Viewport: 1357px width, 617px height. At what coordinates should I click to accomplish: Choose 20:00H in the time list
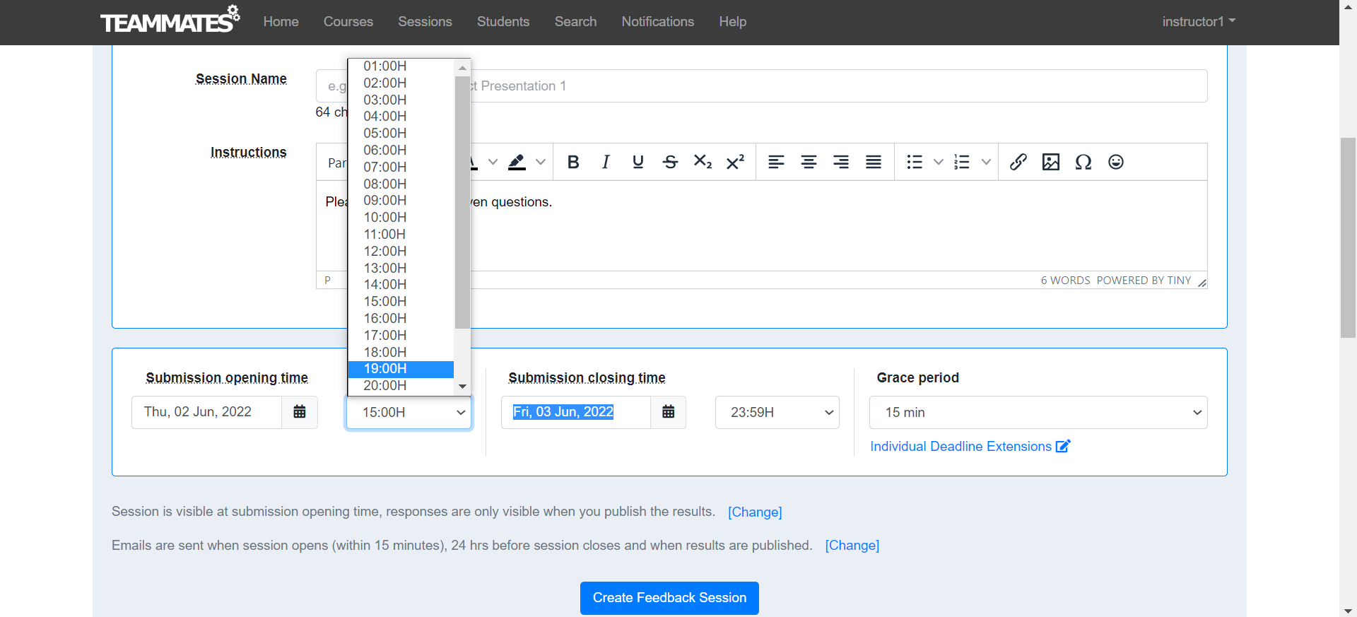[x=401, y=386]
